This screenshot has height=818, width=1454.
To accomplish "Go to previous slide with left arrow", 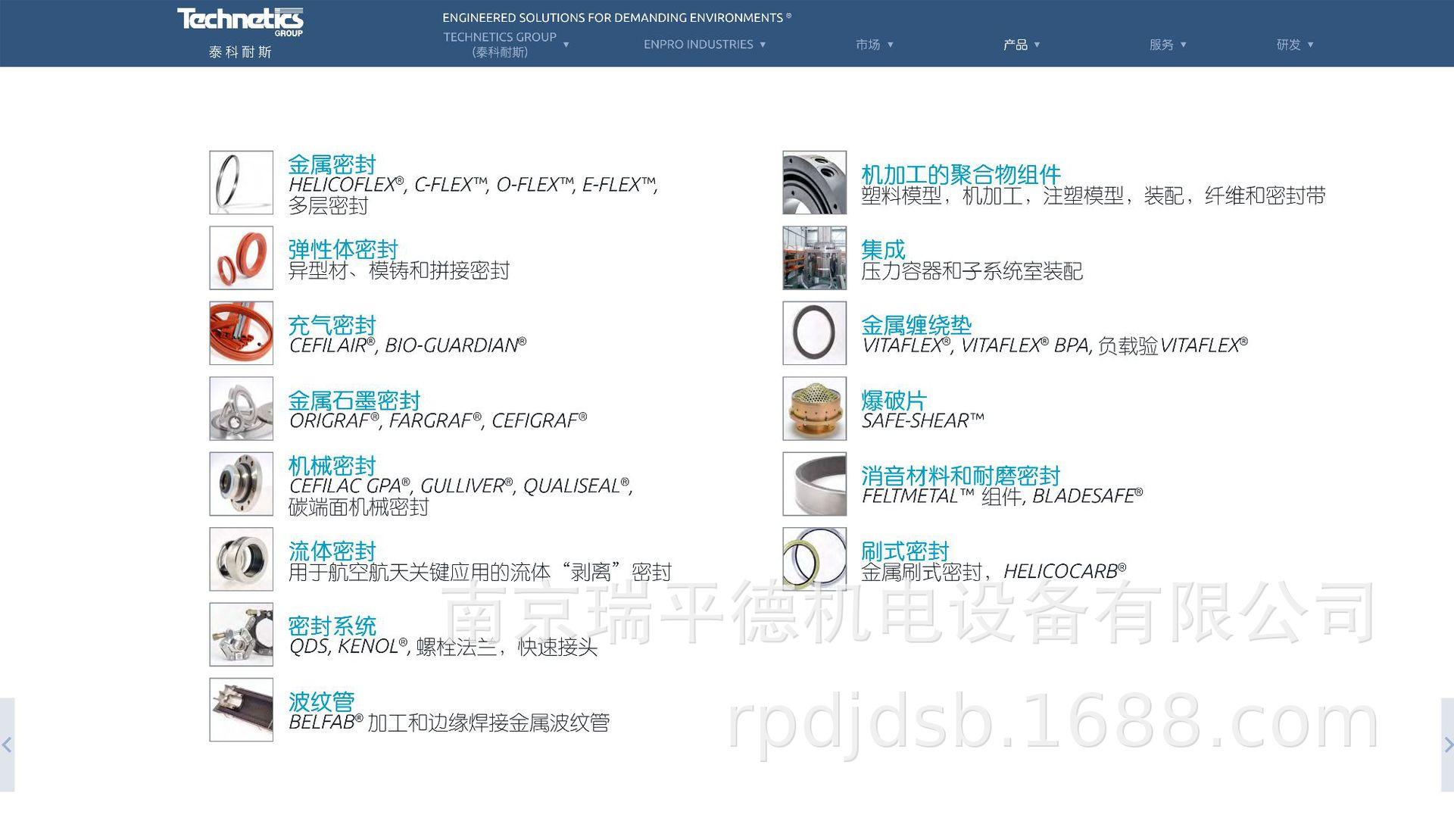I will (x=7, y=745).
